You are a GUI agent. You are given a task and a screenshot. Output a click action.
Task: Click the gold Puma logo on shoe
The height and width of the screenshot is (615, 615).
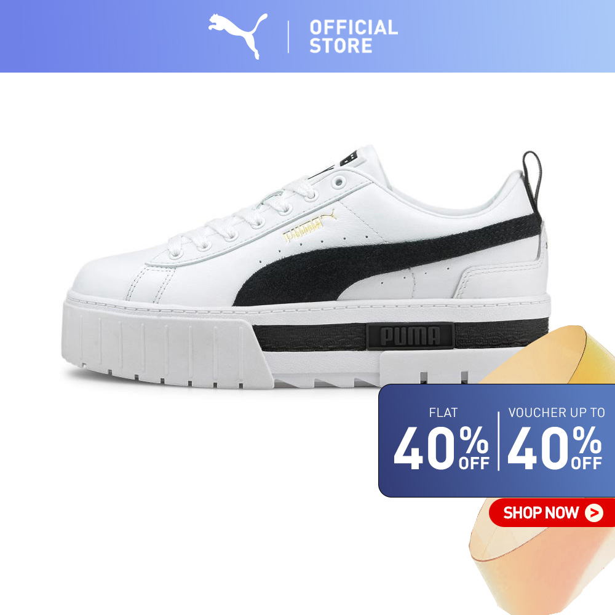(x=309, y=226)
